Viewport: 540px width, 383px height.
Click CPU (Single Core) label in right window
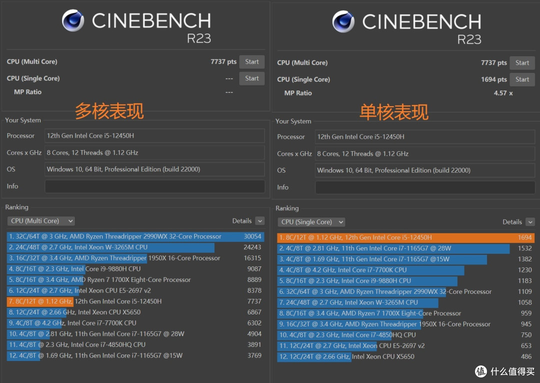click(x=303, y=80)
